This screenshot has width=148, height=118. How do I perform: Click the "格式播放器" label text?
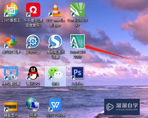[11, 84]
